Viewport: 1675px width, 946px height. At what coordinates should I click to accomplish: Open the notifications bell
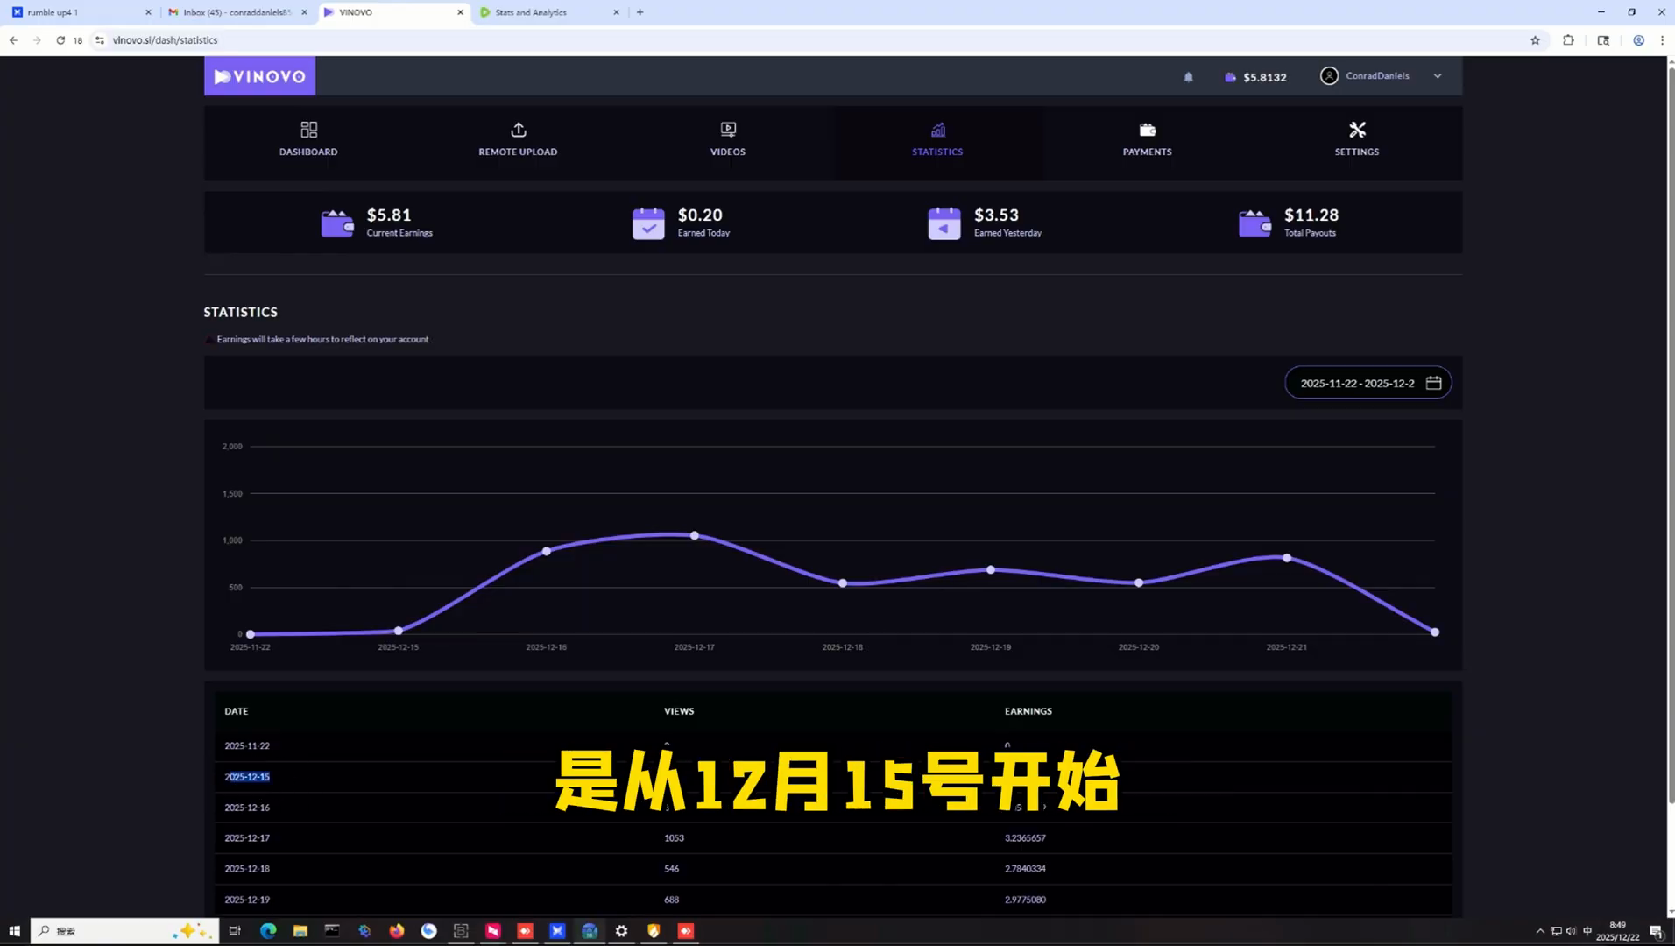click(1188, 77)
